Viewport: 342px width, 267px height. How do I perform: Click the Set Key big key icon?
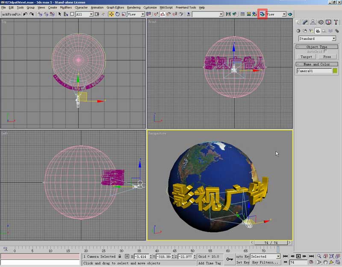click(x=230, y=259)
